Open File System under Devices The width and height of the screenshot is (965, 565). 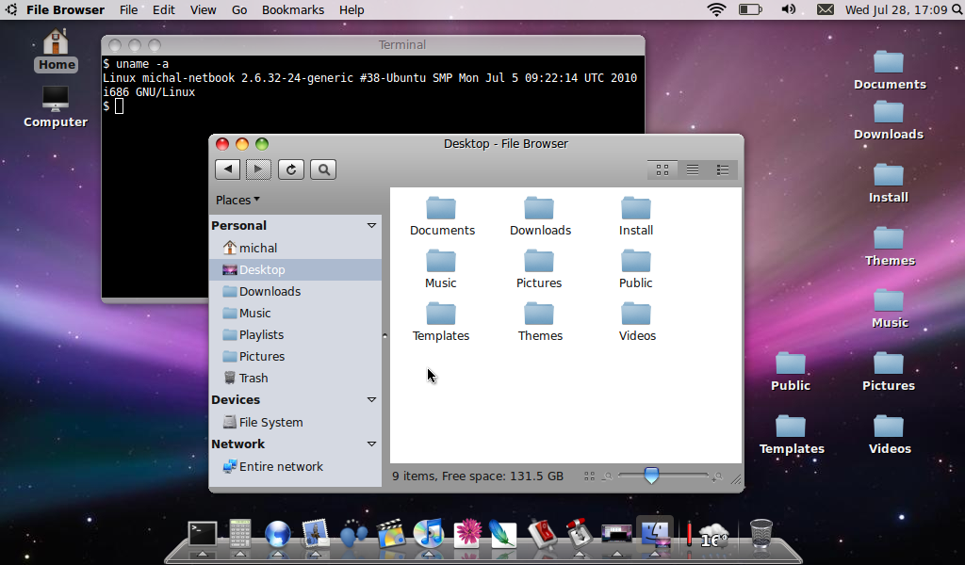point(295,423)
